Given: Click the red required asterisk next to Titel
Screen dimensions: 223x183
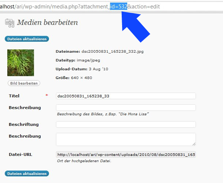Looking at the screenshot, I should tap(46, 96).
